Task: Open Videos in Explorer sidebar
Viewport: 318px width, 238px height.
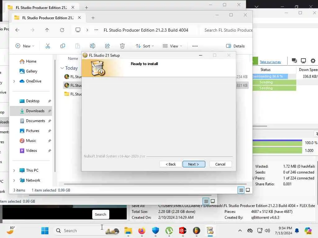Action: click(x=31, y=151)
